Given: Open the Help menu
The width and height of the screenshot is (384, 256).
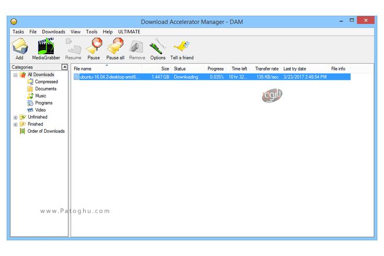Looking at the screenshot, I should 108,32.
